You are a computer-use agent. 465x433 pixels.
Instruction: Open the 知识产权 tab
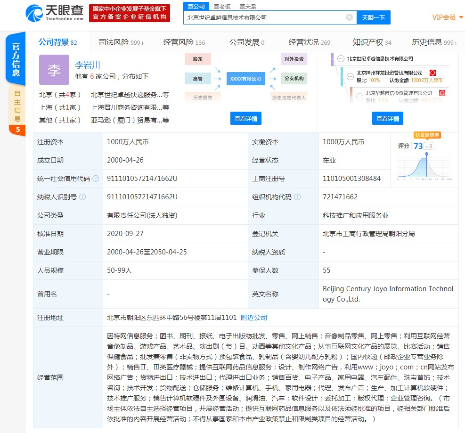pos(372,42)
